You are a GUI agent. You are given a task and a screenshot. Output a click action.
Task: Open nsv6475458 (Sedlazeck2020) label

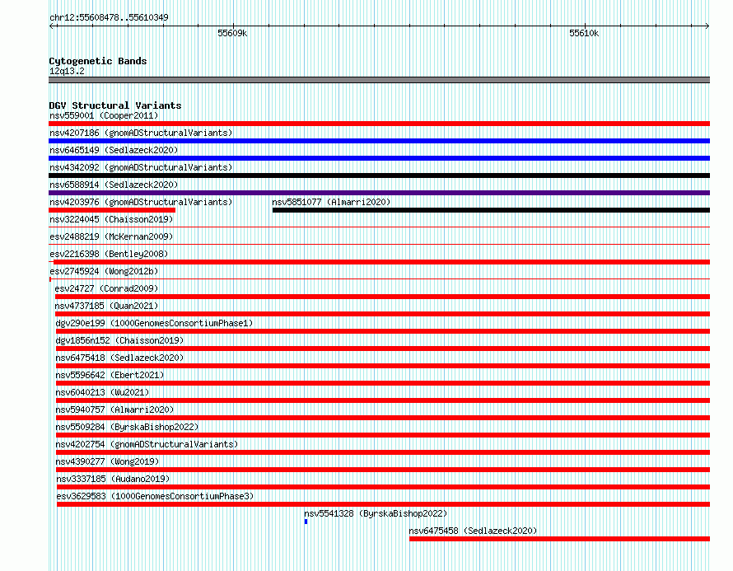point(473,531)
